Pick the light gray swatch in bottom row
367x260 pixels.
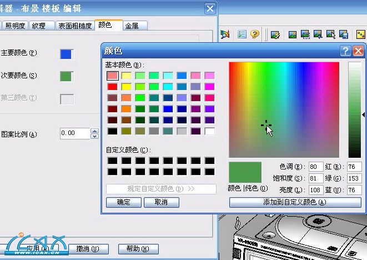click(x=182, y=131)
